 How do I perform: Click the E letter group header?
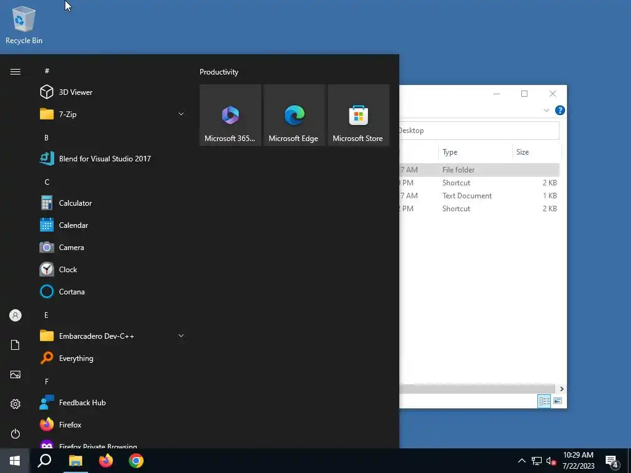(x=46, y=315)
